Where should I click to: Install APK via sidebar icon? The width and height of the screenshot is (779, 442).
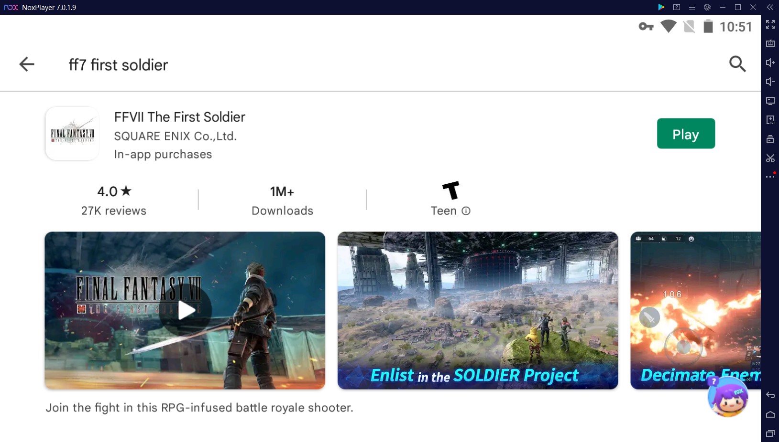770,120
